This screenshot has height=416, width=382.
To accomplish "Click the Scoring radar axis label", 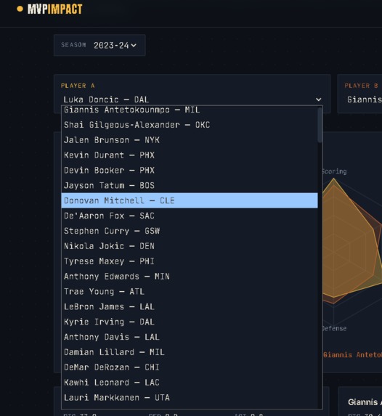I will point(335,171).
